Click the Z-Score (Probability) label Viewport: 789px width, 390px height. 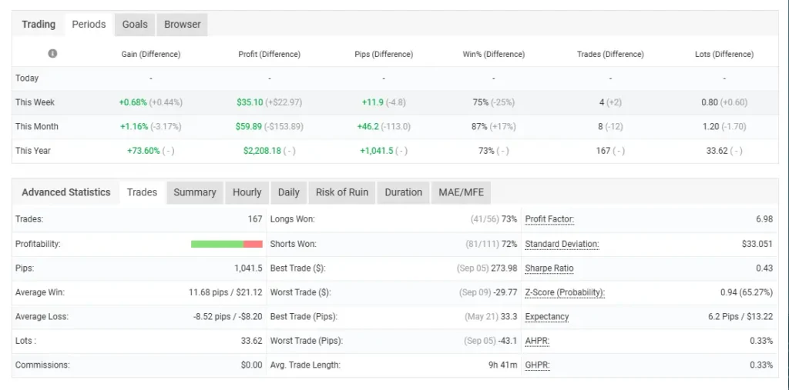pyautogui.click(x=564, y=293)
